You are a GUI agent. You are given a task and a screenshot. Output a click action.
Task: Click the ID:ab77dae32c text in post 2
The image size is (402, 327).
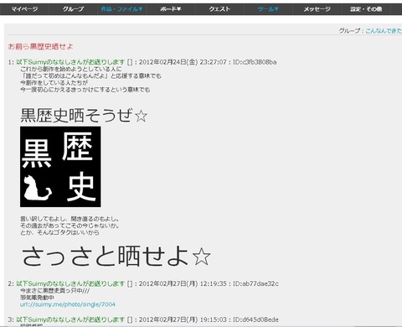tap(255, 283)
